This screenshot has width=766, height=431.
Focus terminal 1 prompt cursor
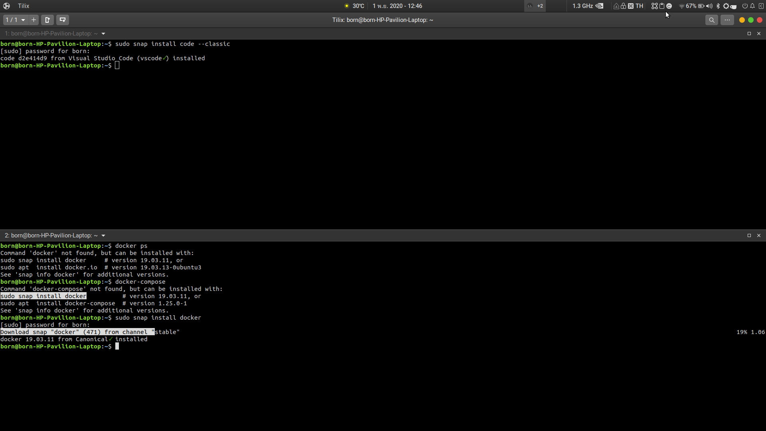pyautogui.click(x=117, y=65)
